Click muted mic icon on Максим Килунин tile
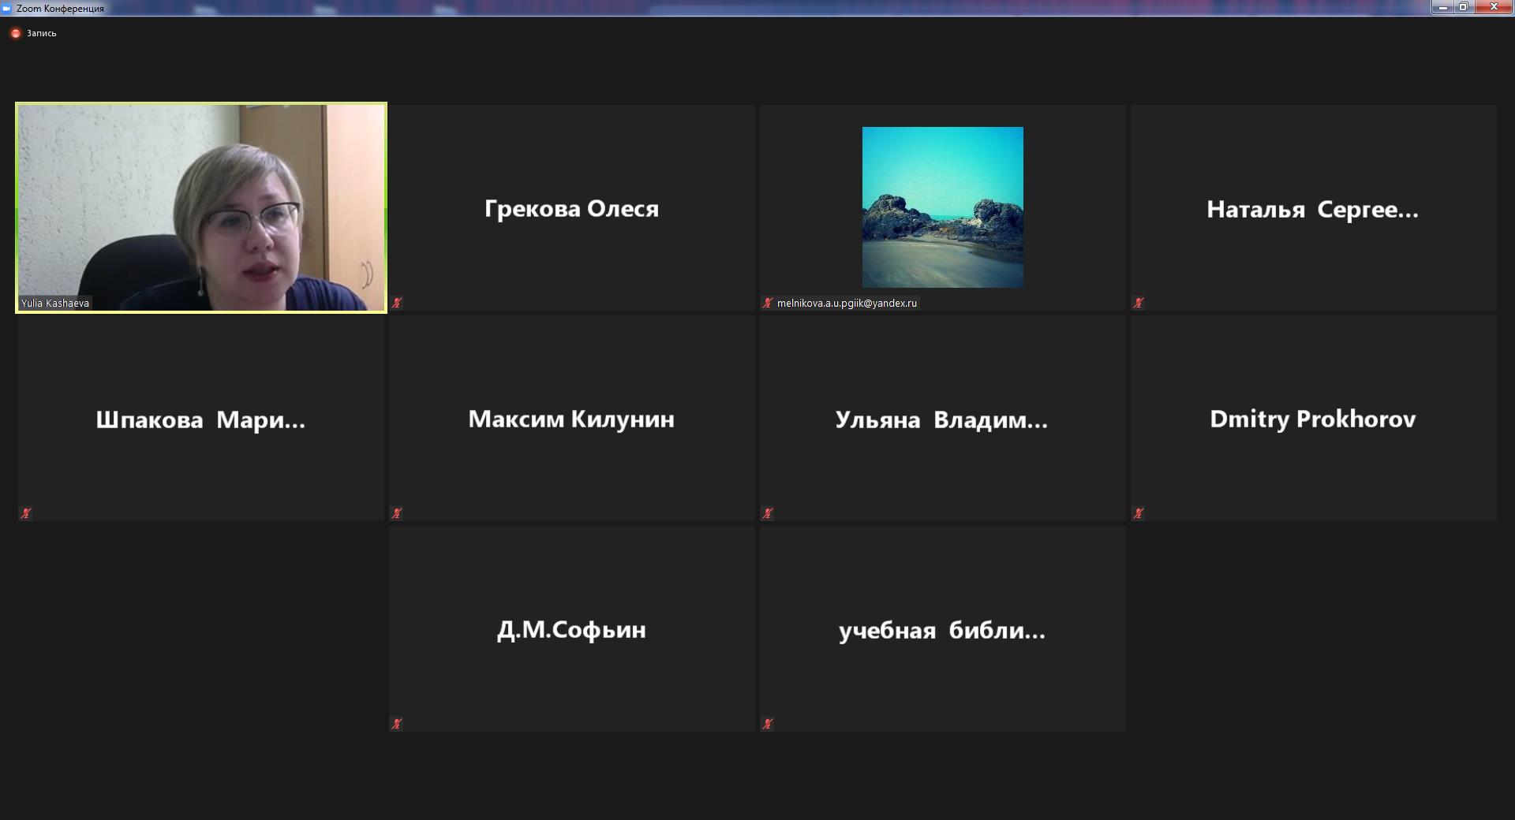 (397, 513)
